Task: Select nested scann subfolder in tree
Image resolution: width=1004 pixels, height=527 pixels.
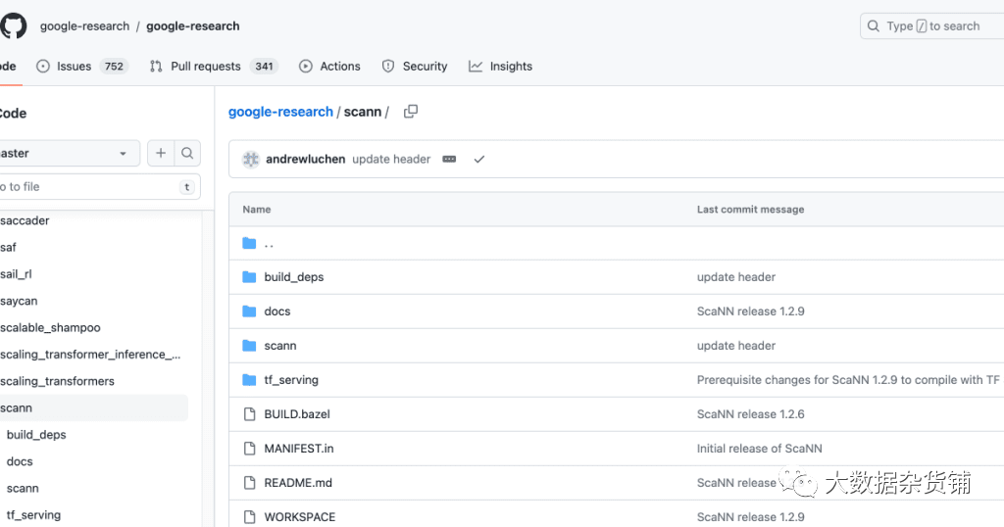Action: pos(24,489)
